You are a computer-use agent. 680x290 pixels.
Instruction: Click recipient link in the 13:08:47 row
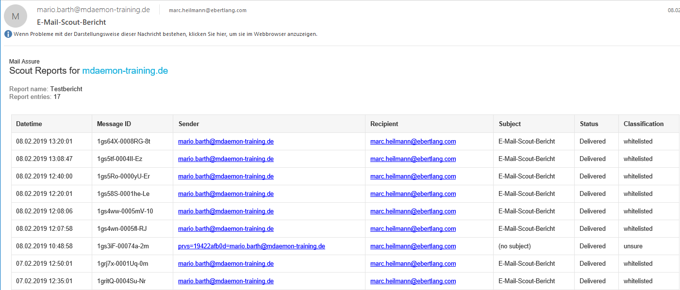pyautogui.click(x=413, y=159)
